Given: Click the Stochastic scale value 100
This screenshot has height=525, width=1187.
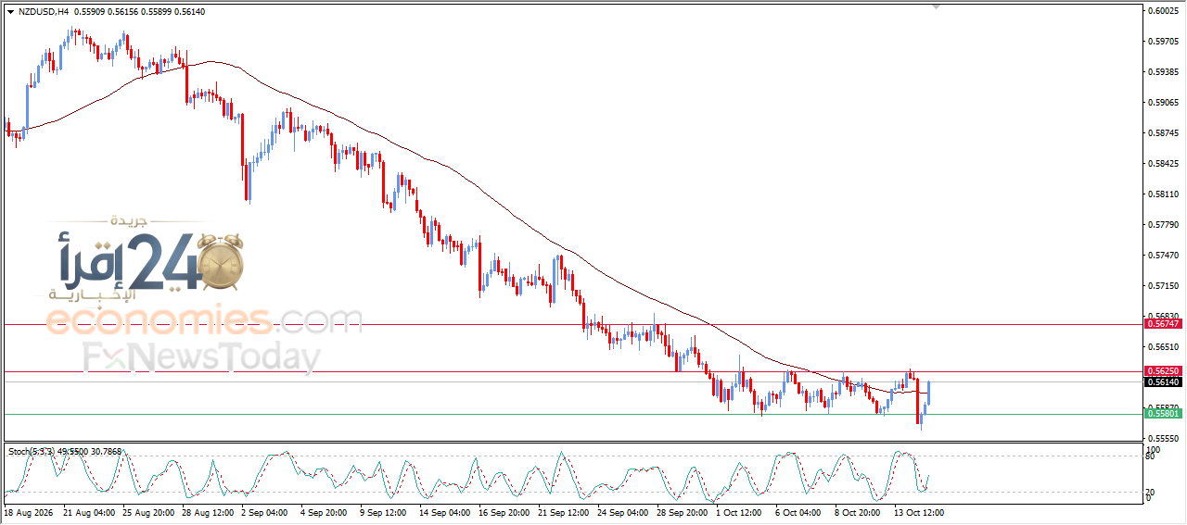Looking at the screenshot, I should [x=1155, y=449].
